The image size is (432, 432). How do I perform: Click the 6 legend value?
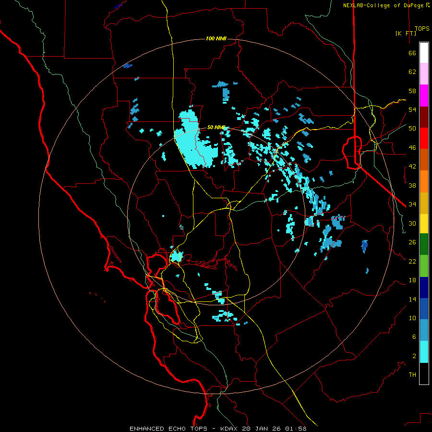414,336
